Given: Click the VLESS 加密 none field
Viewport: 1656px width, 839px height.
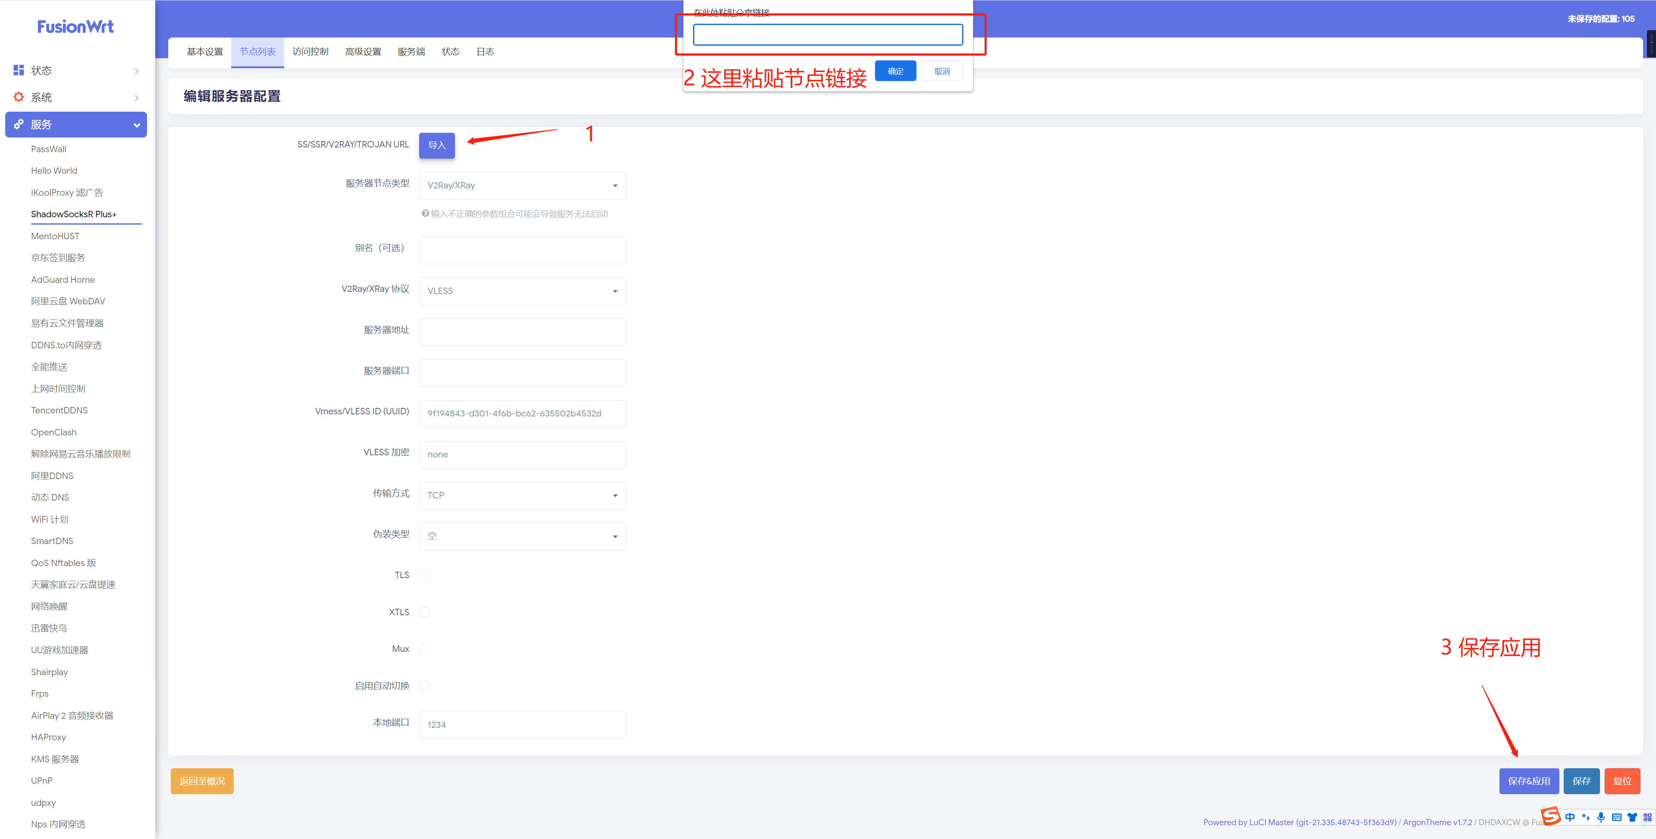Looking at the screenshot, I should [522, 454].
